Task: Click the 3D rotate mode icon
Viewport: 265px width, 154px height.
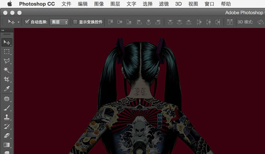Action: [261, 22]
